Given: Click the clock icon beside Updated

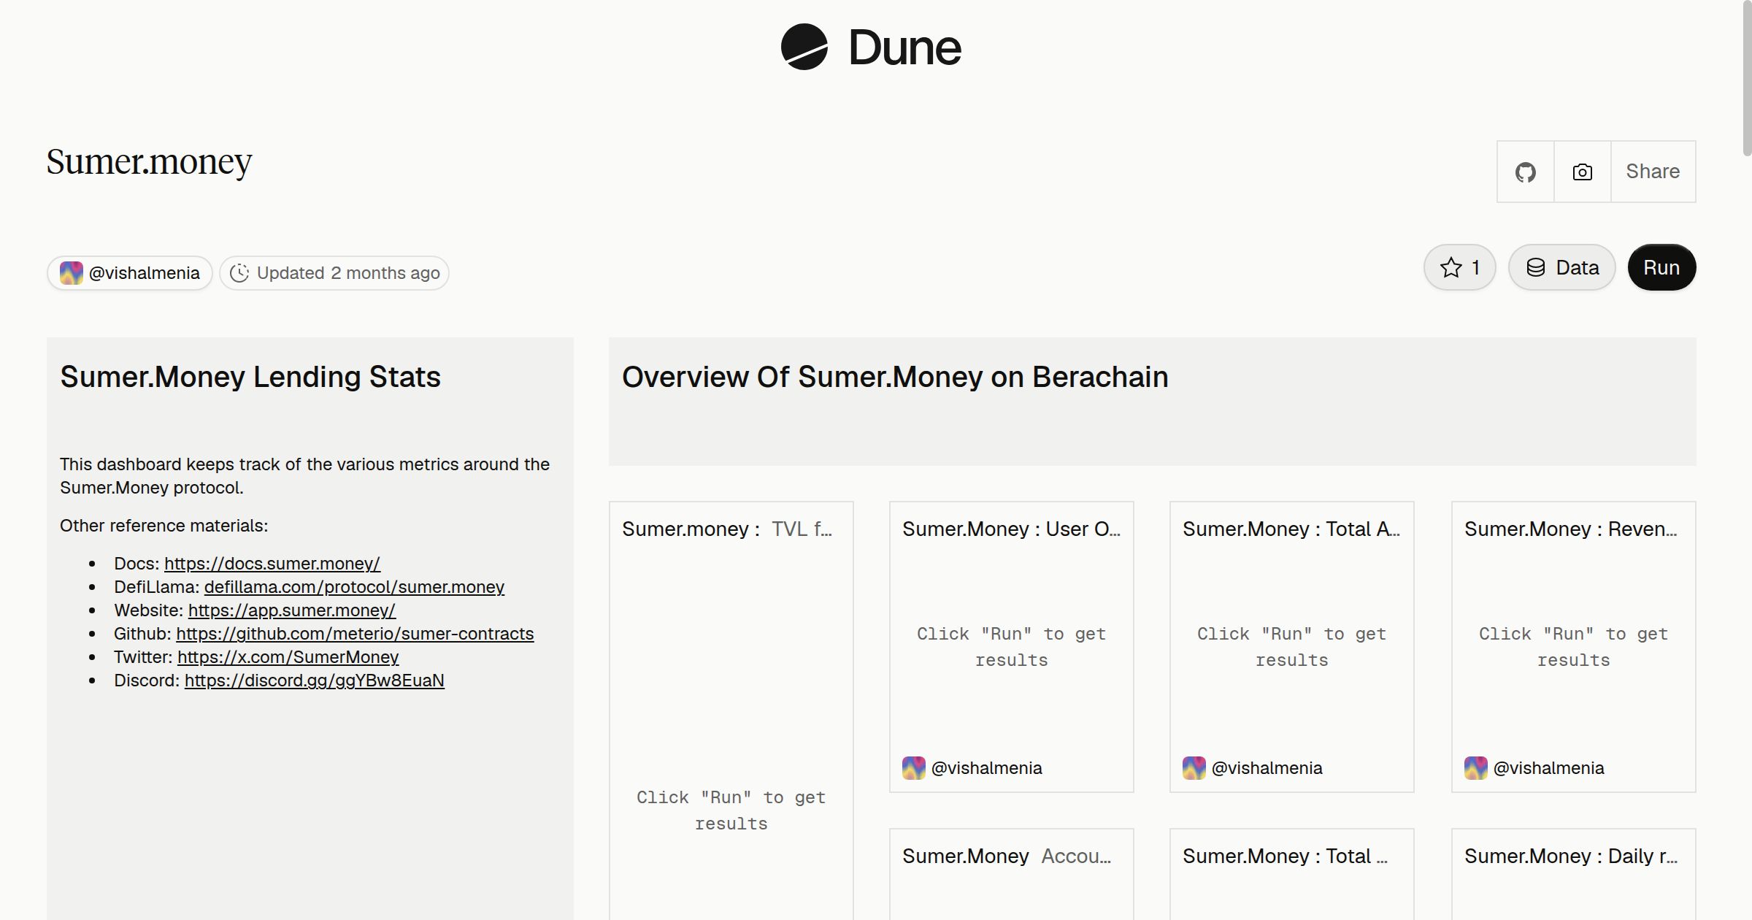Looking at the screenshot, I should coord(239,273).
